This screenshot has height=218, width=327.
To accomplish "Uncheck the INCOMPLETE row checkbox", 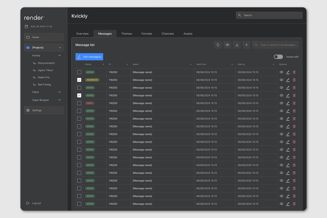I will 79,80.
